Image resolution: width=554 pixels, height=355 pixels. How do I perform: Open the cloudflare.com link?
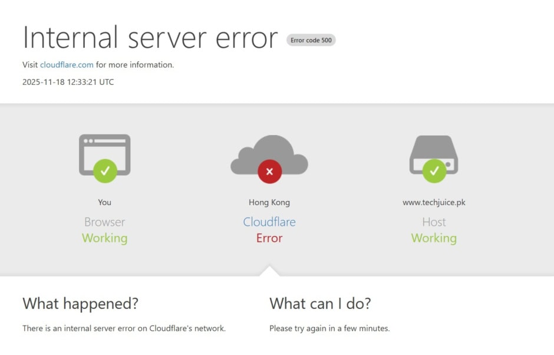[x=67, y=65]
